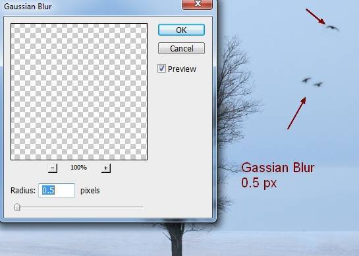359x256 pixels.
Task: Click the OK button to apply blur
Action: point(181,30)
